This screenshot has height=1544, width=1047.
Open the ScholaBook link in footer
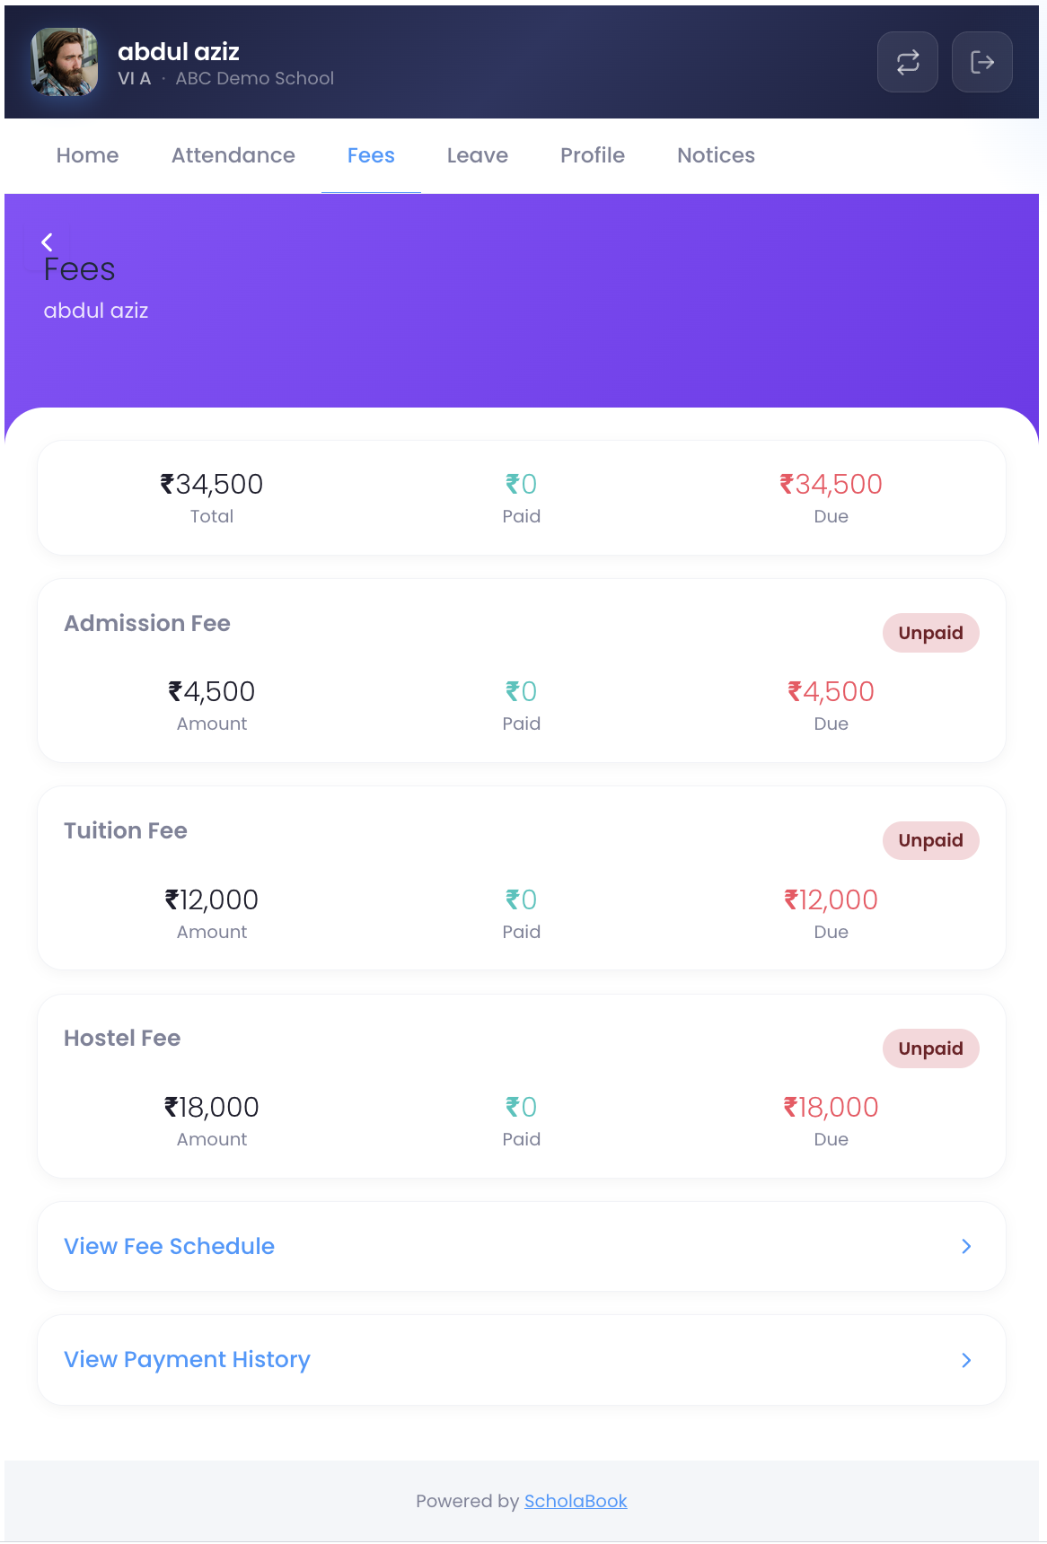pos(576,1501)
